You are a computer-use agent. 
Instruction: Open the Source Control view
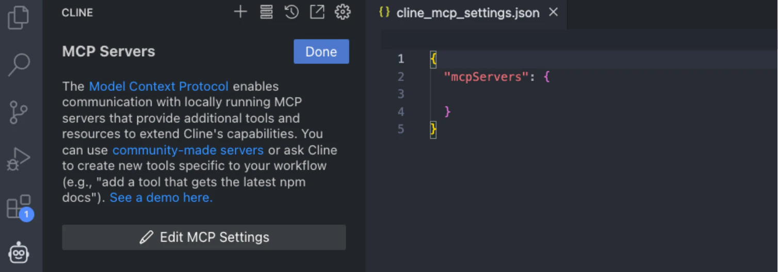(19, 112)
